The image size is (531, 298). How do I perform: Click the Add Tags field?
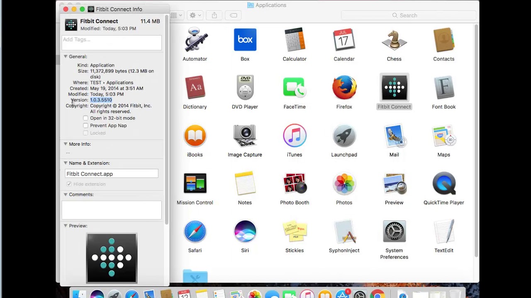coord(112,43)
